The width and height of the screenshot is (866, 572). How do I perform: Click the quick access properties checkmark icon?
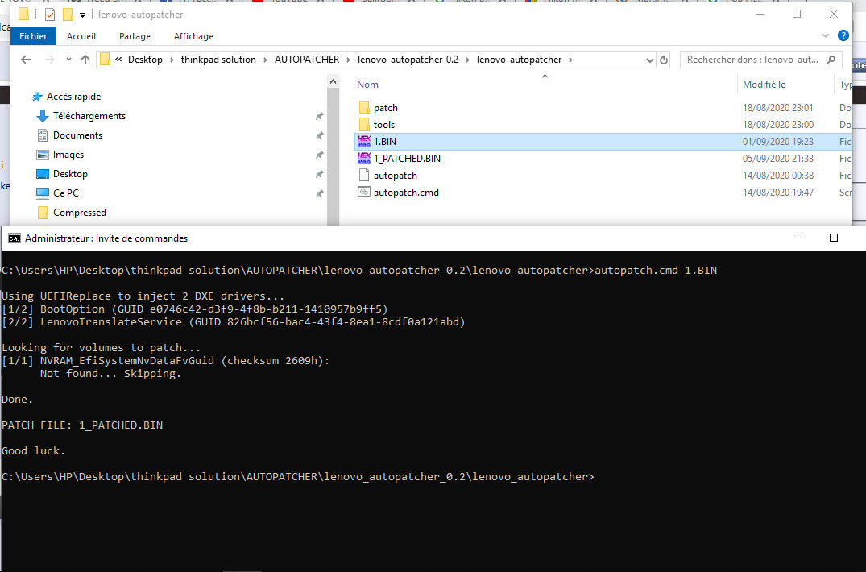tap(50, 15)
